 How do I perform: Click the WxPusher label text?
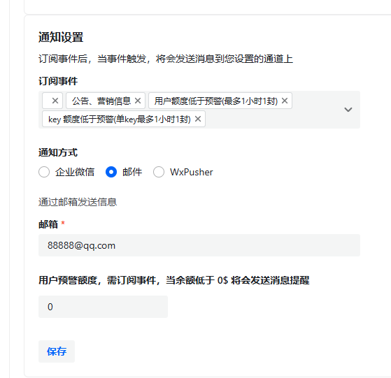pyautogui.click(x=192, y=172)
